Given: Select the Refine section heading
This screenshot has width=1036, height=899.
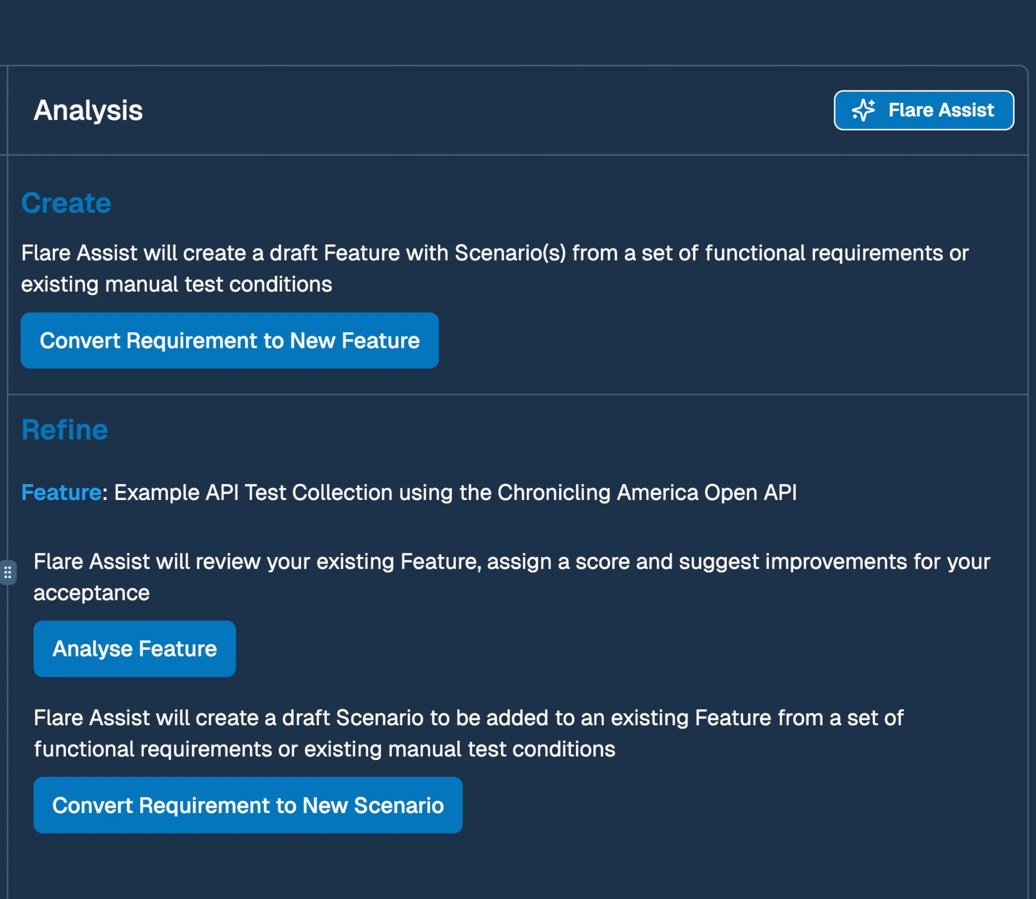Looking at the screenshot, I should (x=65, y=430).
